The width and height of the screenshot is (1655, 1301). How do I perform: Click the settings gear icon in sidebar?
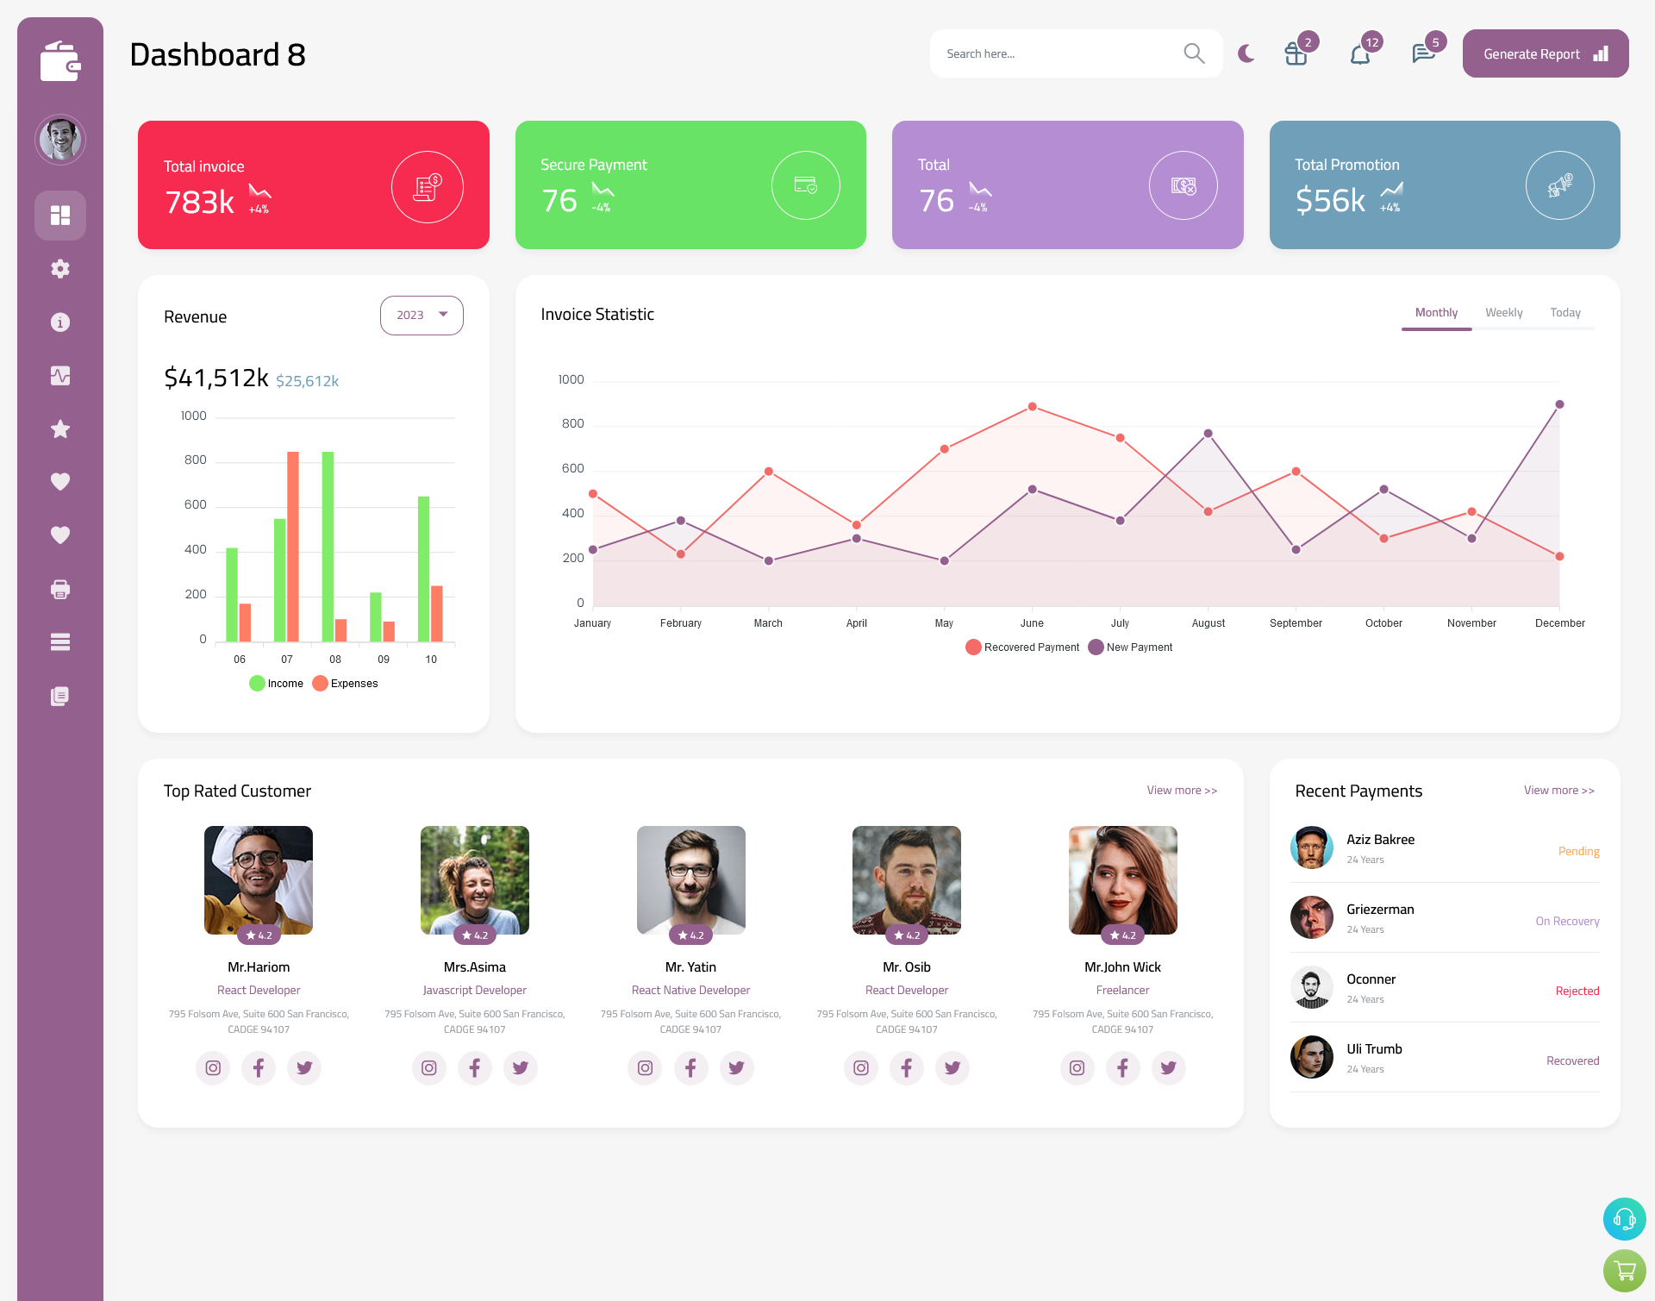tap(59, 267)
